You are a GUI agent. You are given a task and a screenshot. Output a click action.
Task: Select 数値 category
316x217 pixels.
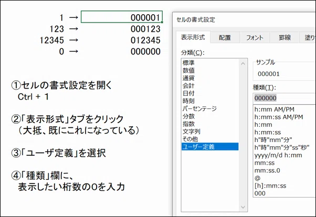pyautogui.click(x=210, y=70)
